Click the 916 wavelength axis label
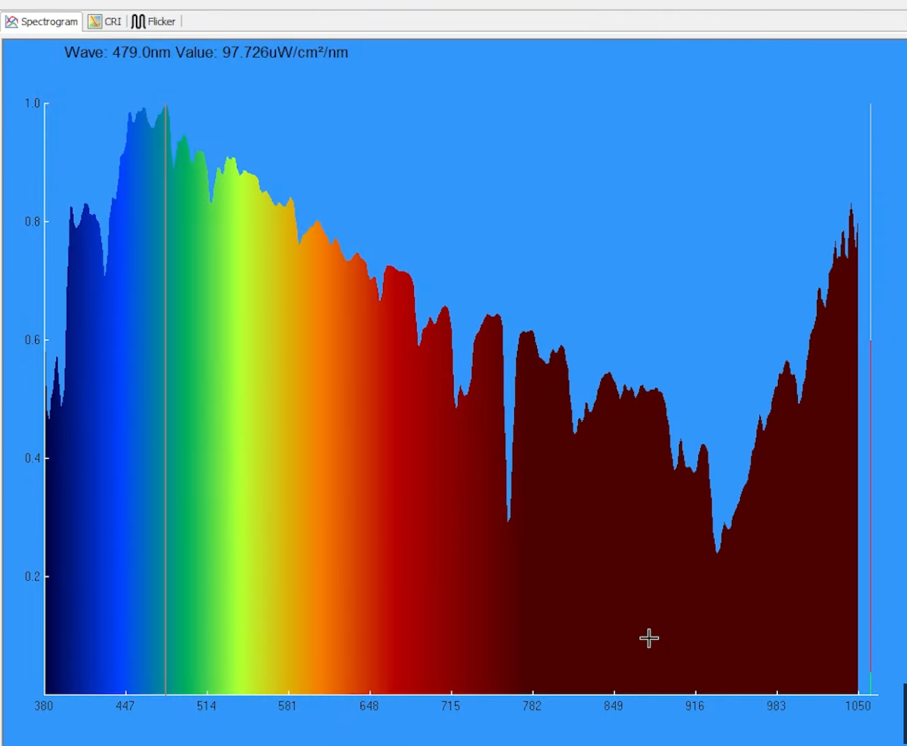Viewport: 907px width, 746px height. [x=695, y=706]
